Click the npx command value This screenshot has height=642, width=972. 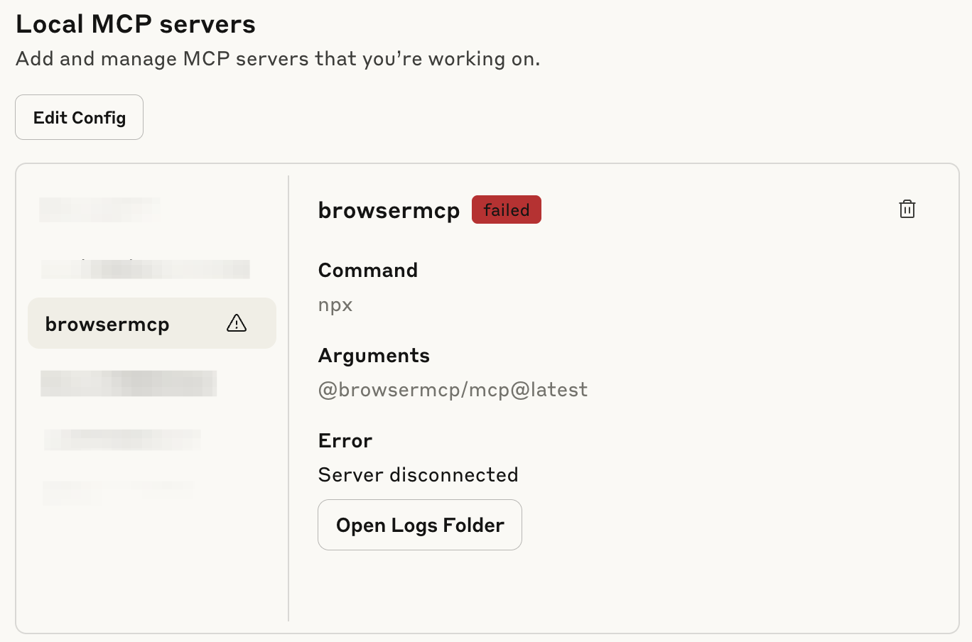[335, 305]
